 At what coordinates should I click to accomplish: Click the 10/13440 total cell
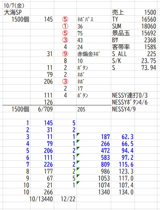(41, 199)
